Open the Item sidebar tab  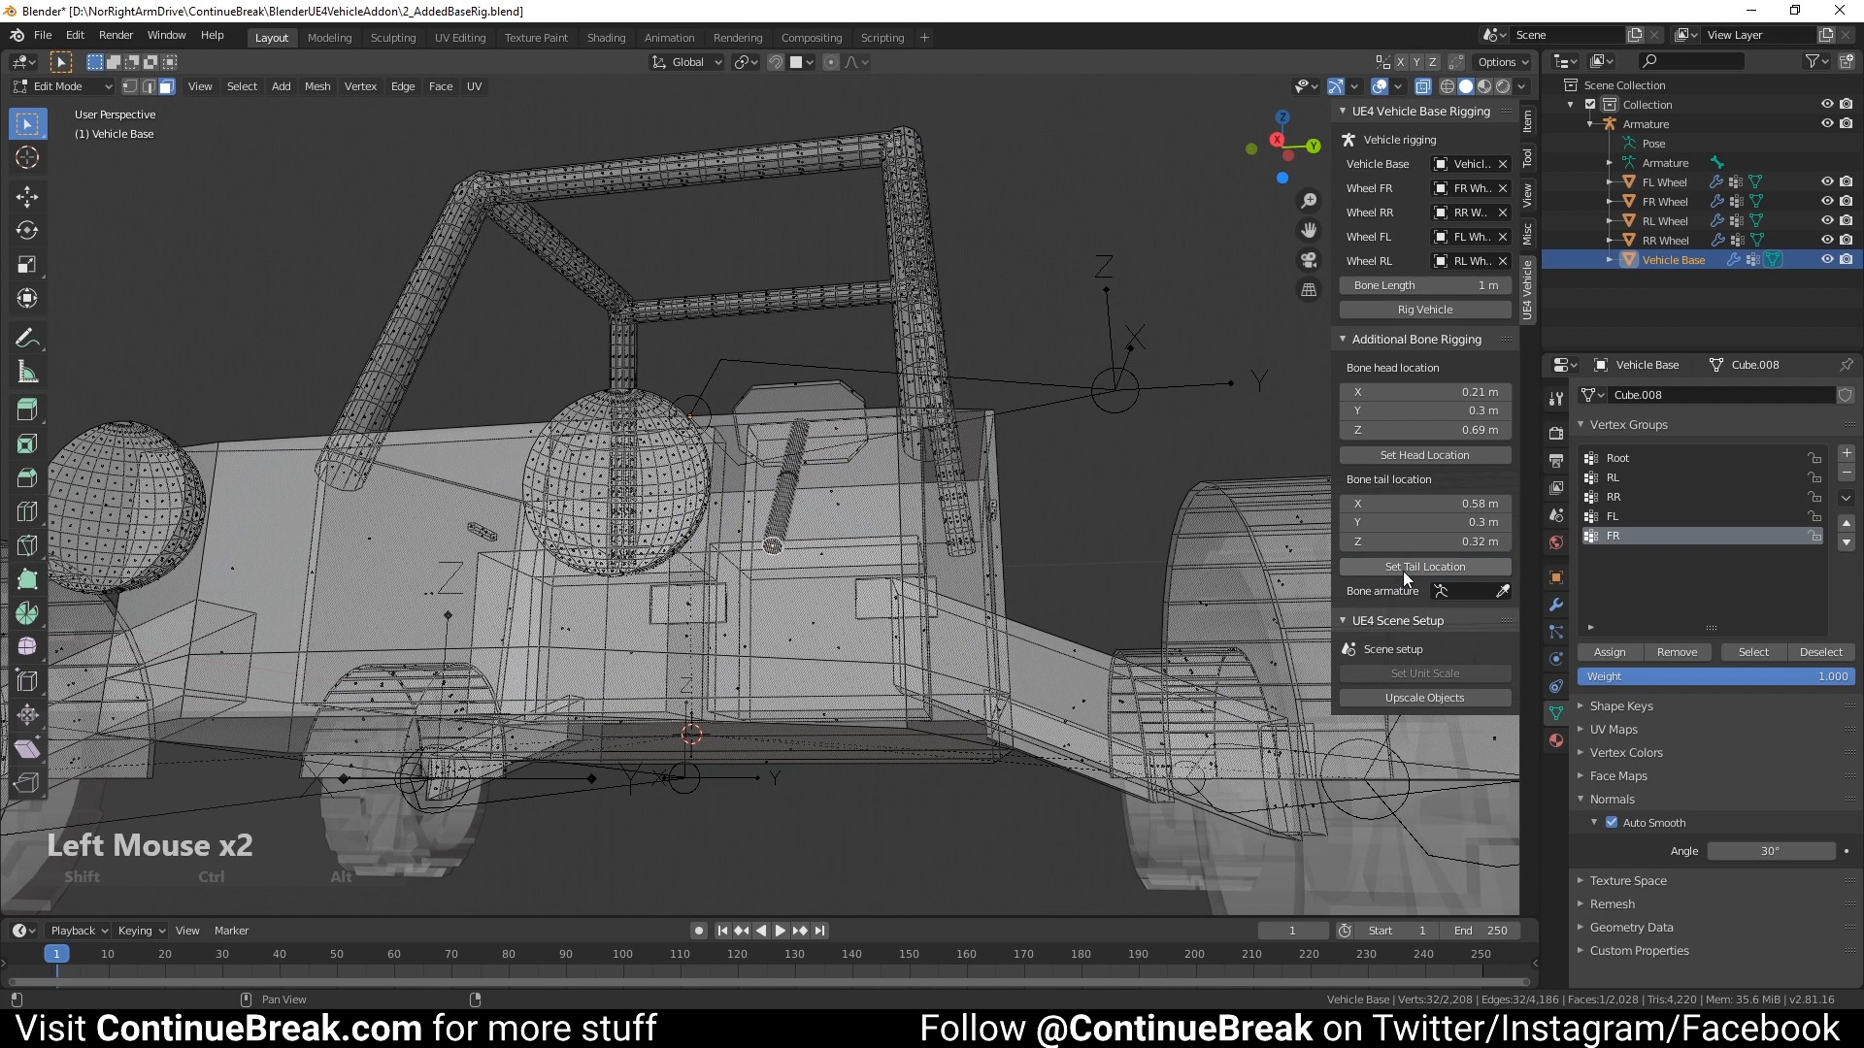[1527, 121]
